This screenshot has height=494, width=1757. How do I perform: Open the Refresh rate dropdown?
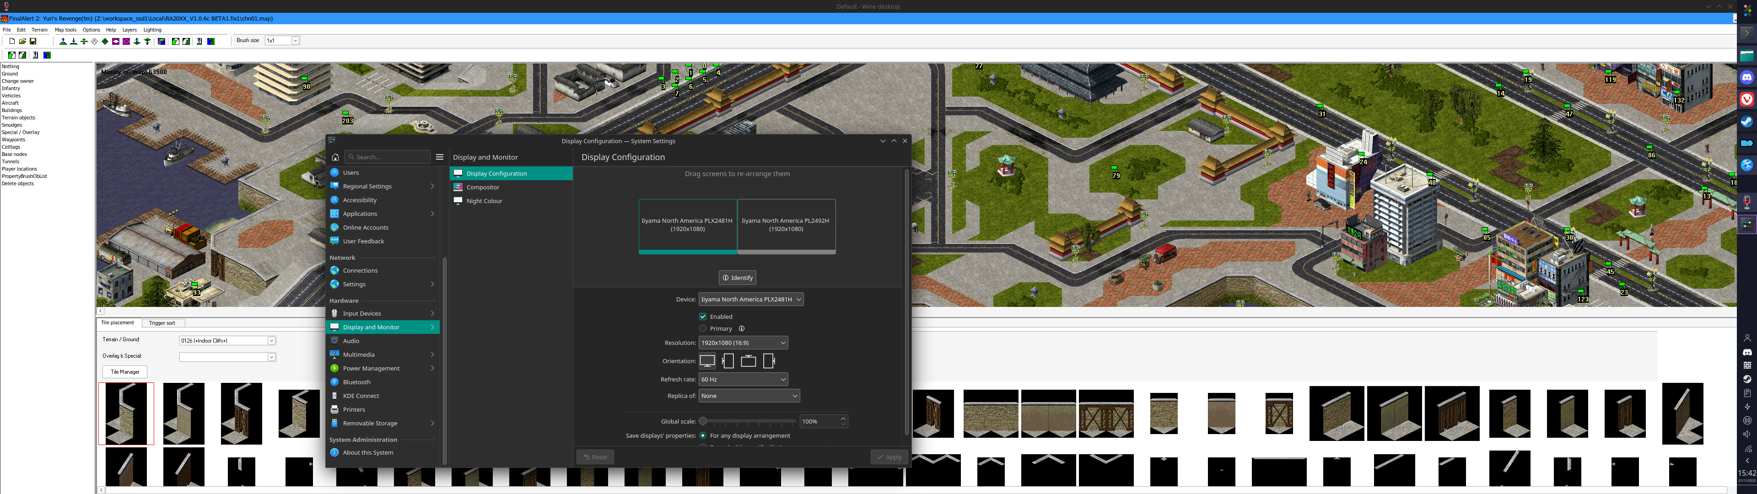[x=743, y=379]
